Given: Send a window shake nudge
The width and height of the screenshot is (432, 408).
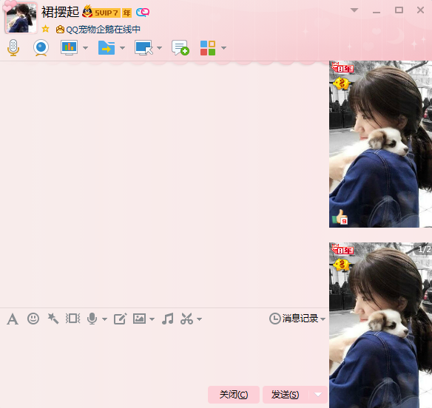Looking at the screenshot, I should point(72,319).
